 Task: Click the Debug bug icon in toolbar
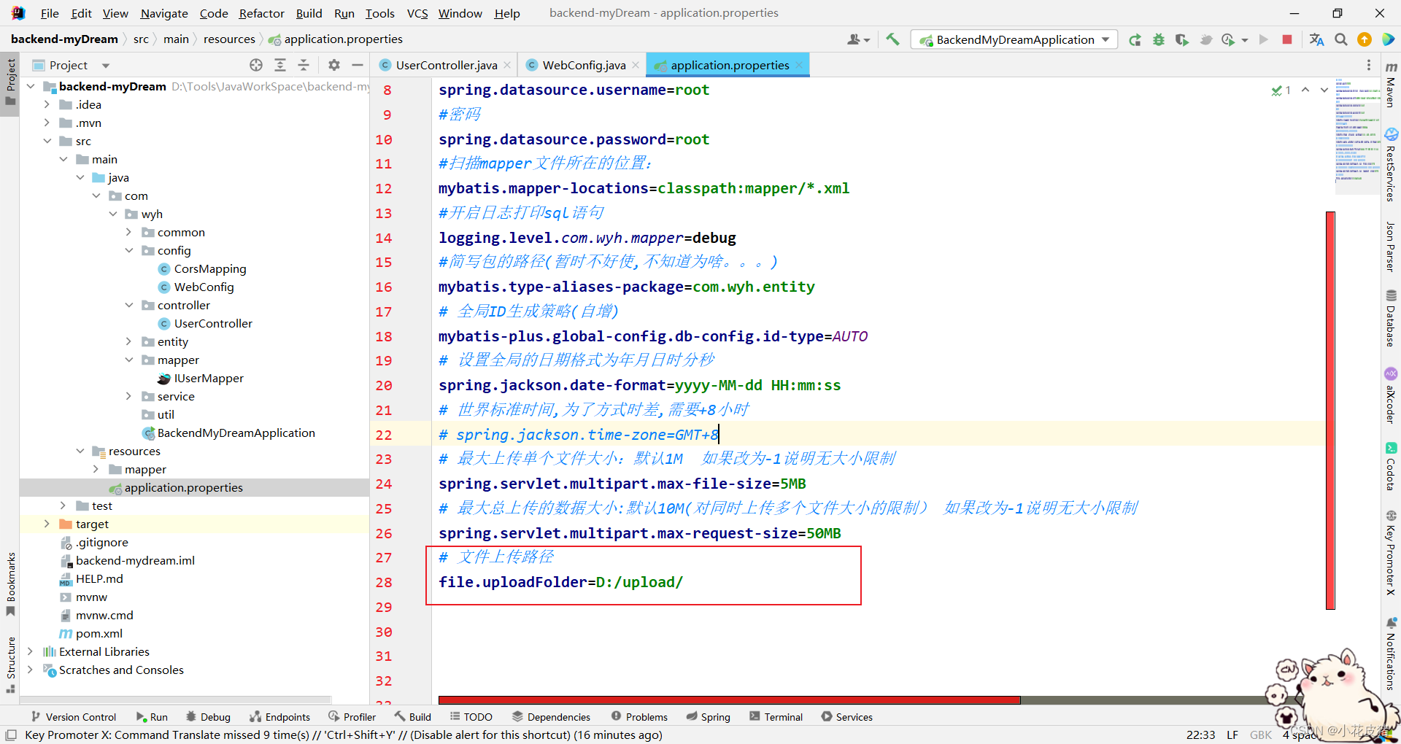1159,39
